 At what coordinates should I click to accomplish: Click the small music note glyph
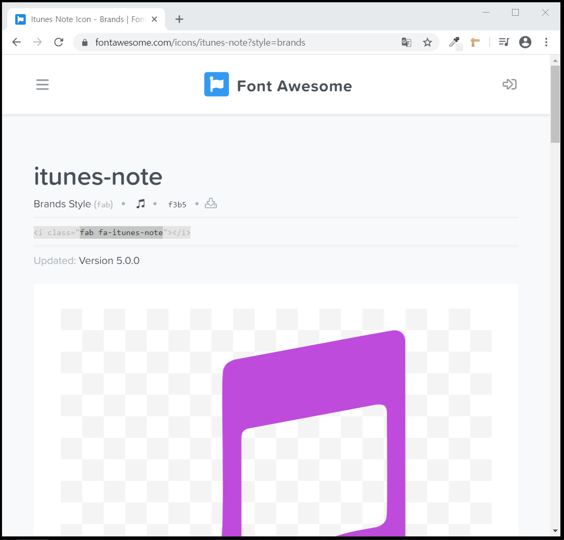(141, 204)
